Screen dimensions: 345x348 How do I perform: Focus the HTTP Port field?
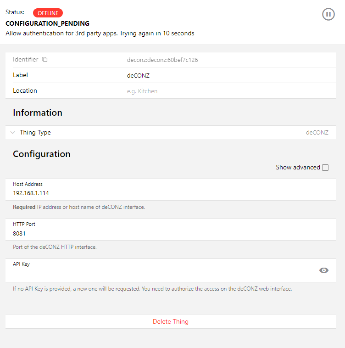point(170,233)
